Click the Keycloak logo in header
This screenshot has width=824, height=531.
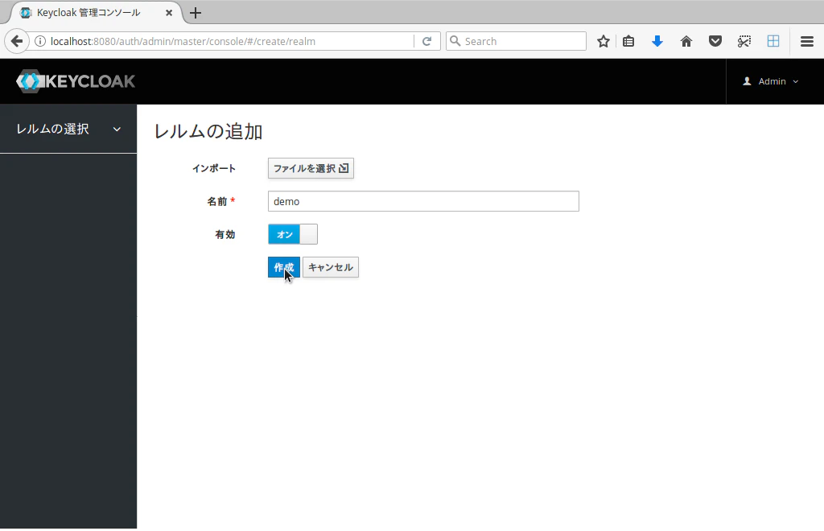pyautogui.click(x=76, y=81)
